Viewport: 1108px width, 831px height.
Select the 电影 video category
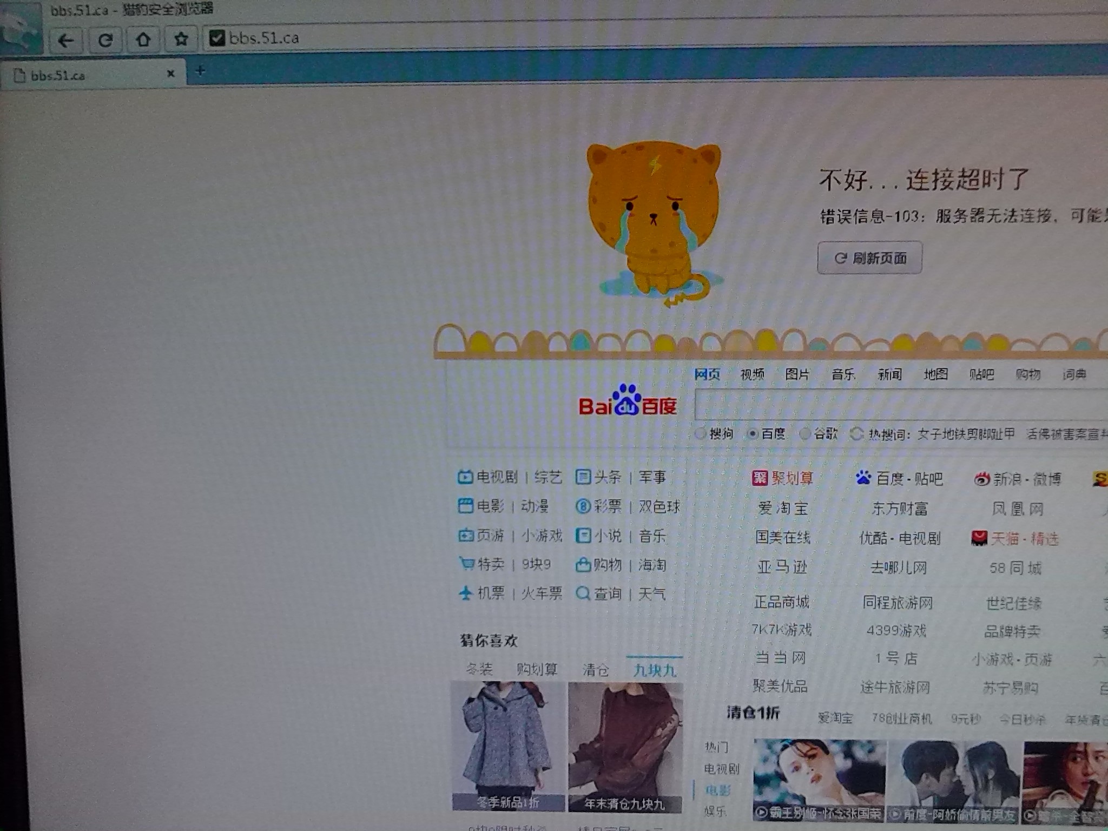pyautogui.click(x=718, y=790)
